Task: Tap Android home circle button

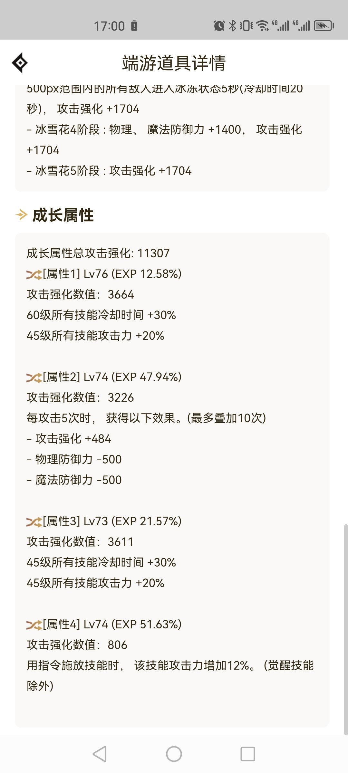Action: click(x=174, y=754)
